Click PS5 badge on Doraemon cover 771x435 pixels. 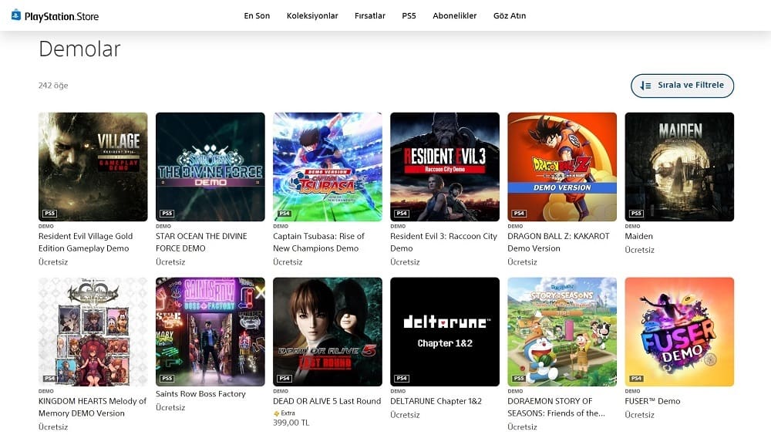[519, 378]
